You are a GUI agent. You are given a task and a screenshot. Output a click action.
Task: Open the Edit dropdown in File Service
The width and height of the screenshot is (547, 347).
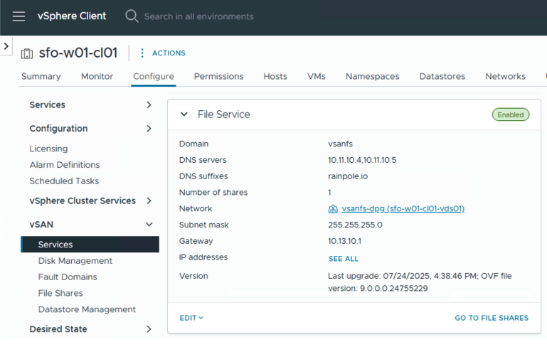(191, 318)
